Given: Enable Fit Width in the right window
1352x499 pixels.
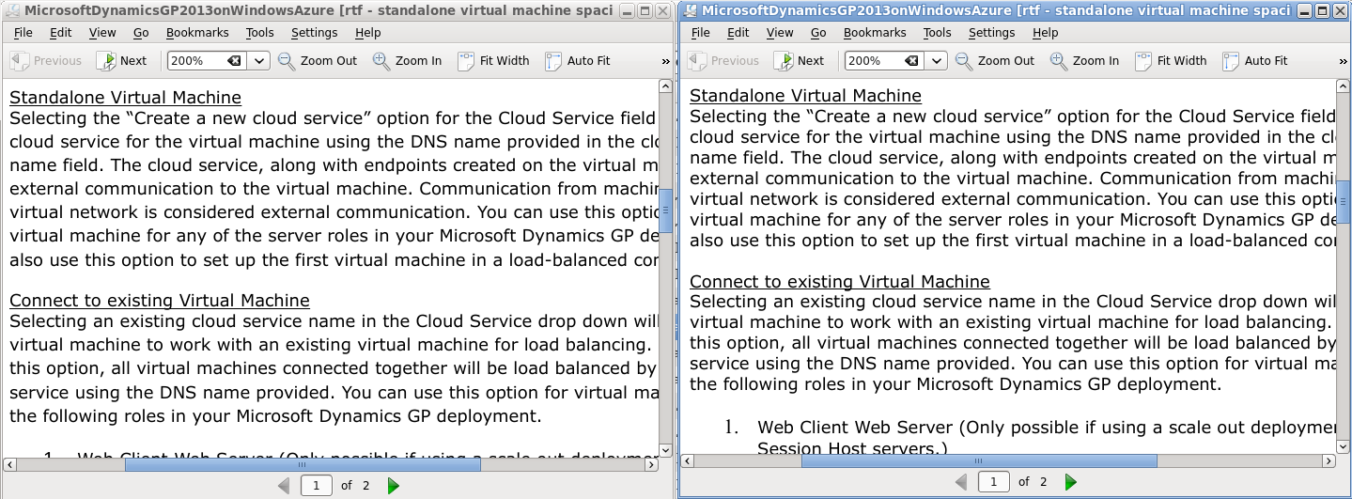Looking at the screenshot, I should [1171, 61].
